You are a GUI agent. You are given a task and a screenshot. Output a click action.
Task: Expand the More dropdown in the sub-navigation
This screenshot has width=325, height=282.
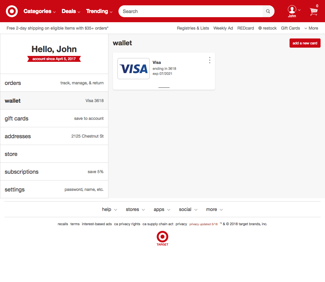coord(311,28)
